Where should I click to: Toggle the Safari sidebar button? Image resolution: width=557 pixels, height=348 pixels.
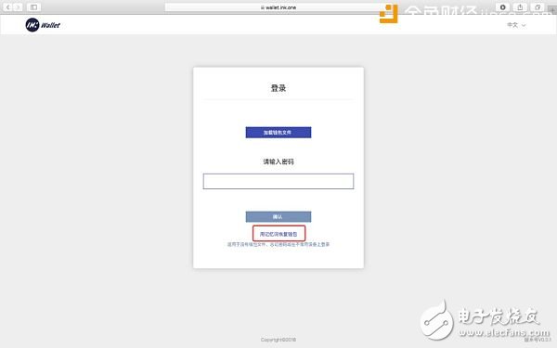(x=33, y=7)
